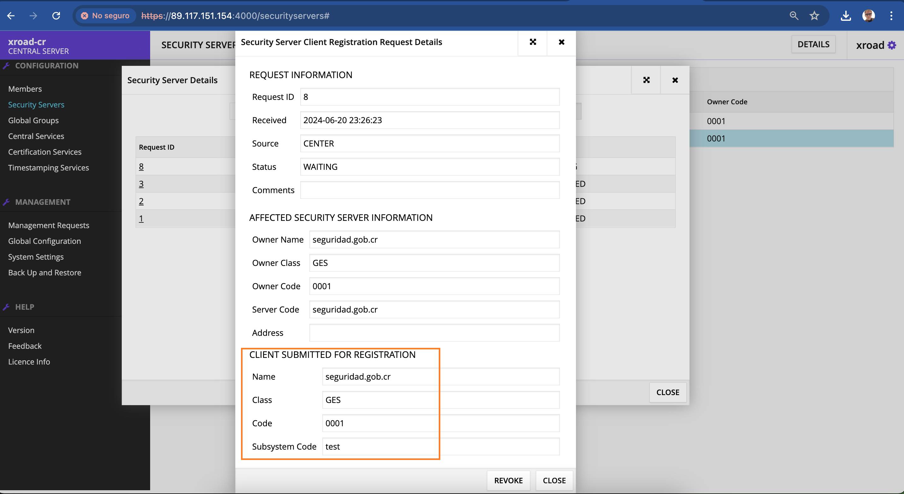Image resolution: width=904 pixels, height=494 pixels.
Task: Open Feedback in the Help section
Action: point(25,346)
